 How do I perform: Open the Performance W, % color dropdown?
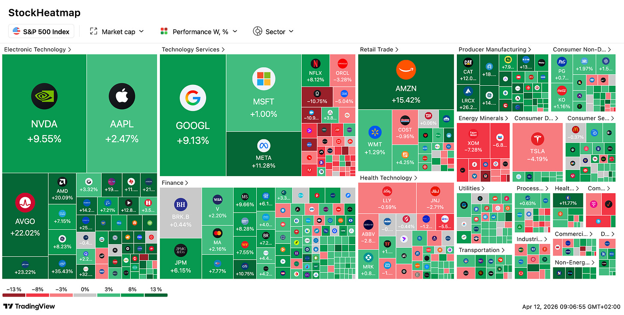(x=200, y=31)
